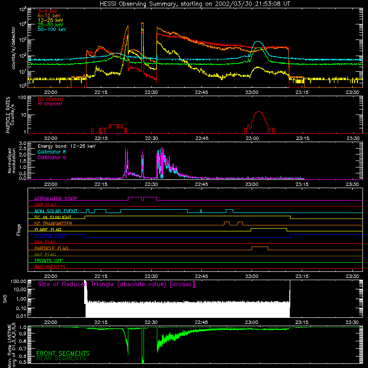Image resolution: width=368 pixels, height=368 pixels.
Task: Select the 3-6 keV legend label
Action: pos(48,11)
